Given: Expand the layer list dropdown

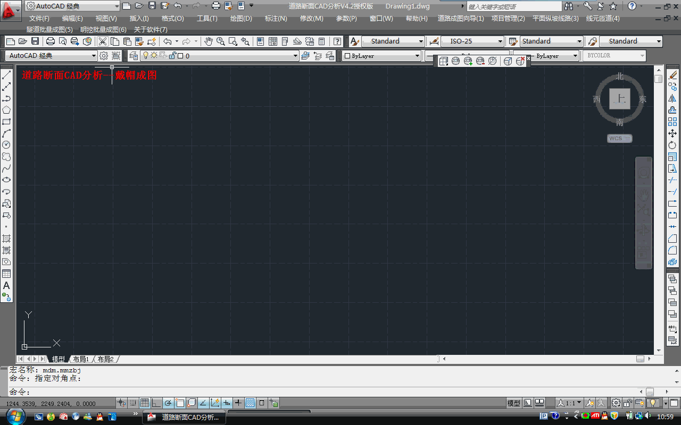Looking at the screenshot, I should pos(296,56).
